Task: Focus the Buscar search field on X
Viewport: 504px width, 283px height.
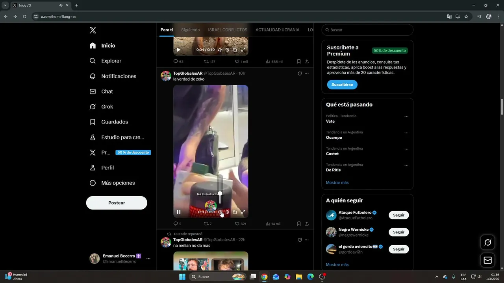Action: coord(367,30)
